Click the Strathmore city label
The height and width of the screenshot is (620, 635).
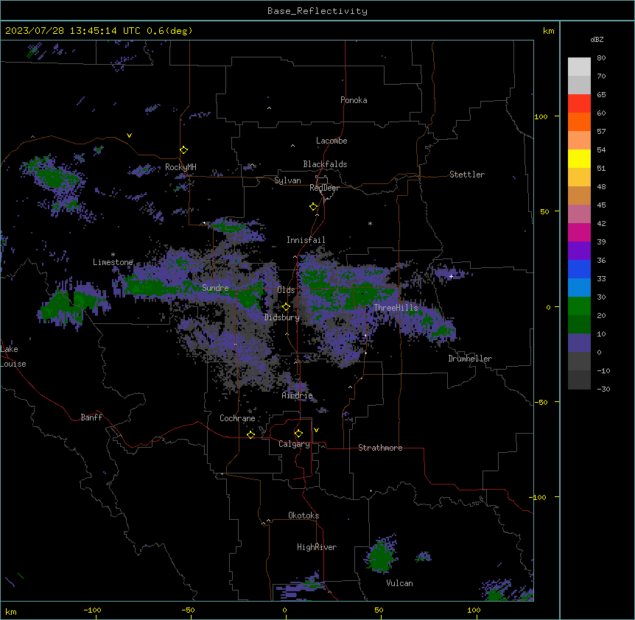click(380, 448)
